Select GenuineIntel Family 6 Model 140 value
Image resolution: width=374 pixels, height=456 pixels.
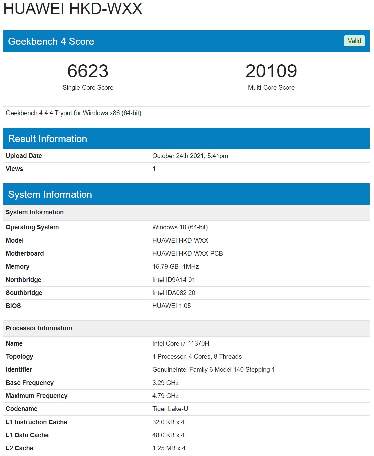pyautogui.click(x=214, y=369)
